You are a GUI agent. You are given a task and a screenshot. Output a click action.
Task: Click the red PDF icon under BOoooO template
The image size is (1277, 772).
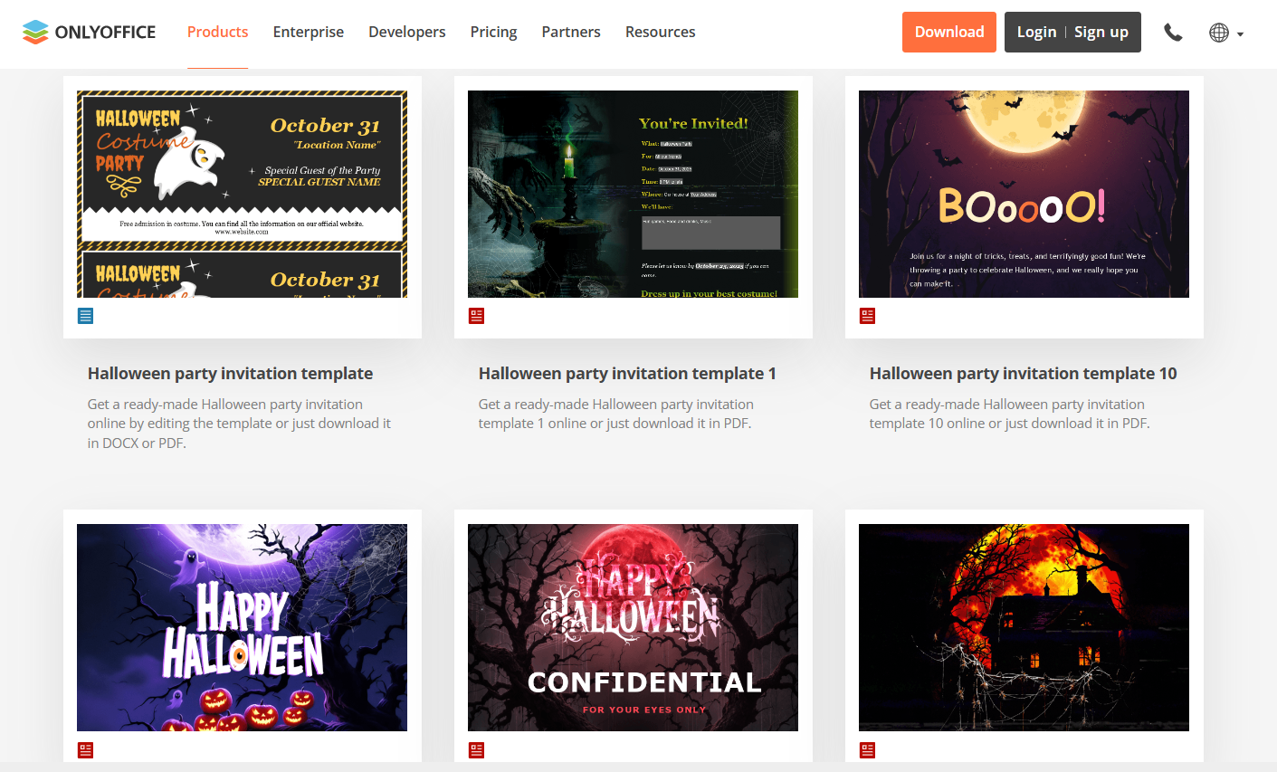(x=868, y=316)
